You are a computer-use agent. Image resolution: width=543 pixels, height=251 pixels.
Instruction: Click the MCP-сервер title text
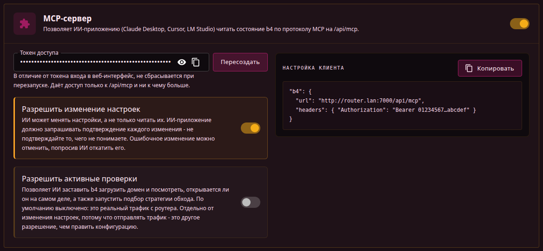pos(67,19)
